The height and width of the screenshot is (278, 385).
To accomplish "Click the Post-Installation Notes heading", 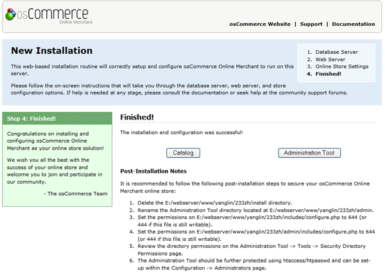I will click(153, 171).
